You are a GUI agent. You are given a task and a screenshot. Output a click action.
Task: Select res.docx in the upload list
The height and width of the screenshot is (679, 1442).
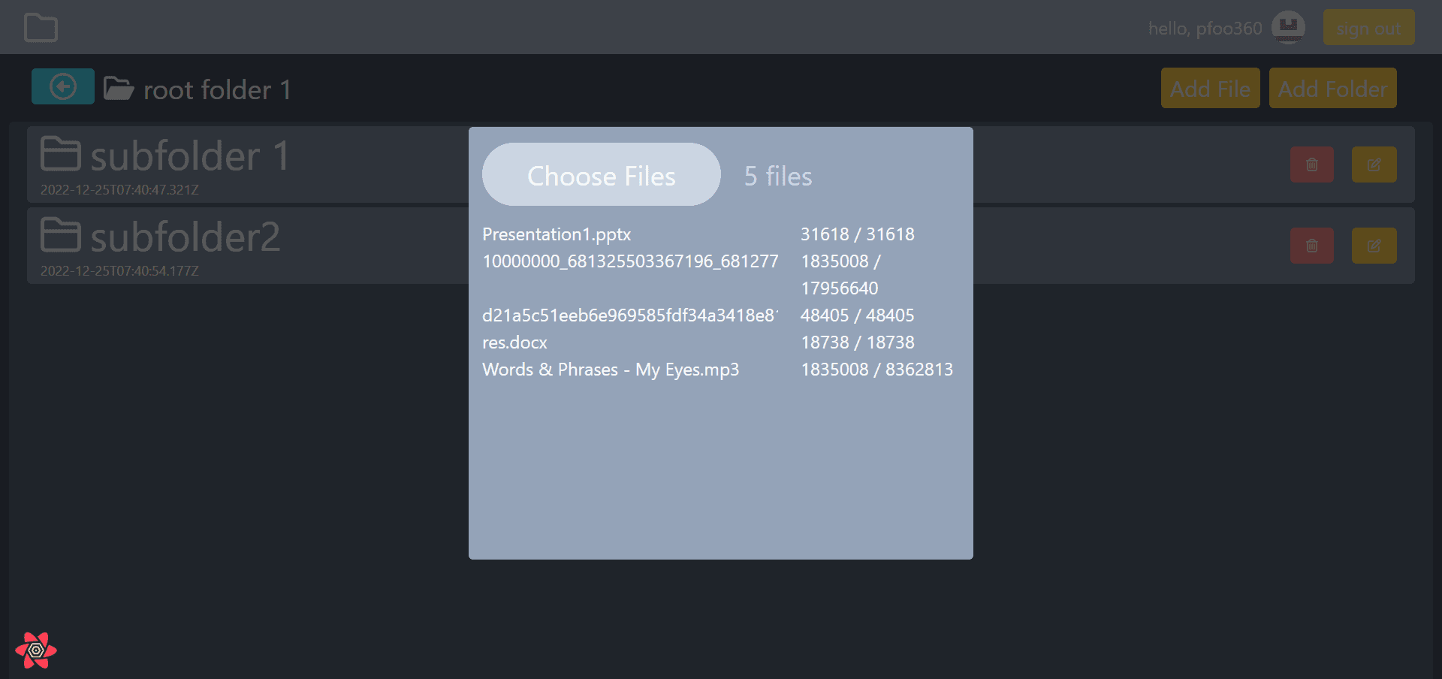point(514,343)
